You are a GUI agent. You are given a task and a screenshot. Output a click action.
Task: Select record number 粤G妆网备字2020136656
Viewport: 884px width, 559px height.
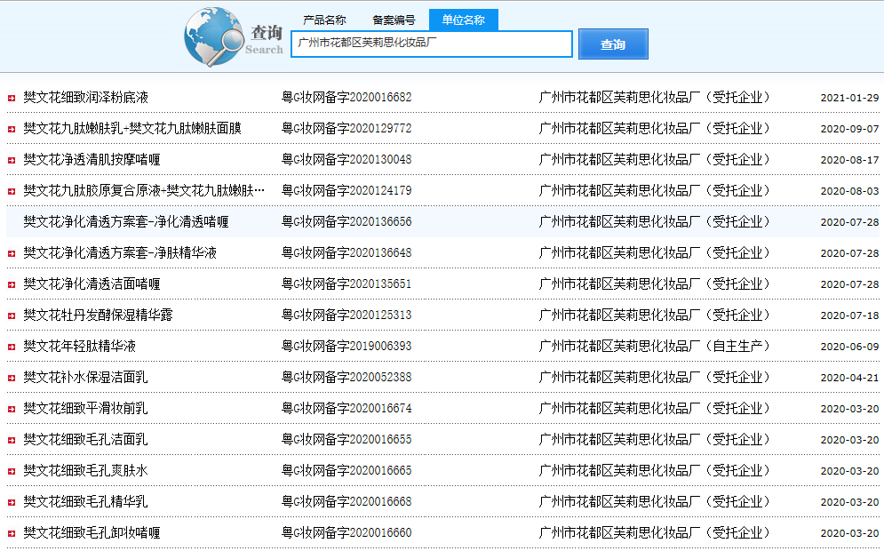[x=346, y=221]
